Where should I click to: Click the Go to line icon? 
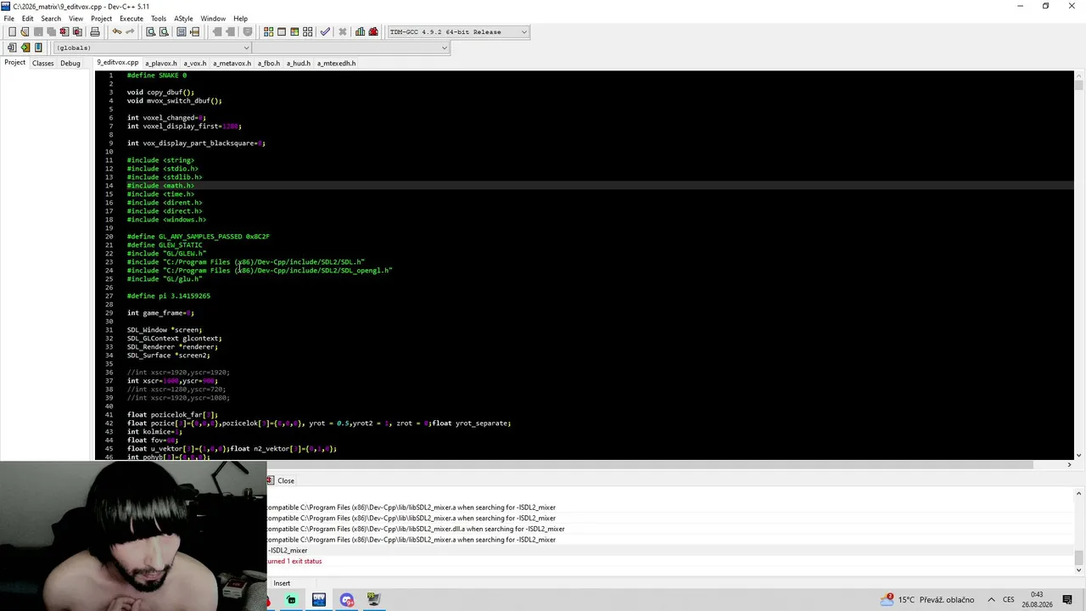coord(194,32)
